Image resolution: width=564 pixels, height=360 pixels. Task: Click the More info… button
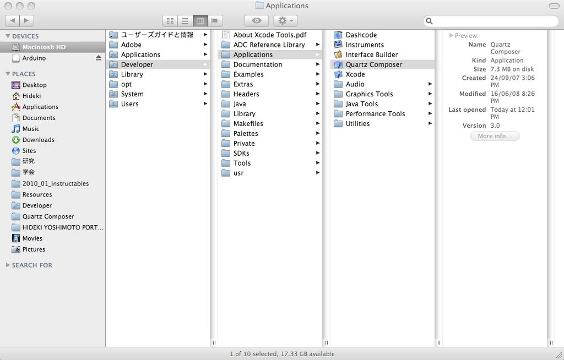coord(495,136)
